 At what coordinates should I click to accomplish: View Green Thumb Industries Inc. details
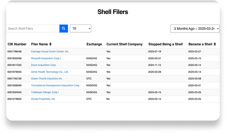click(x=47, y=79)
